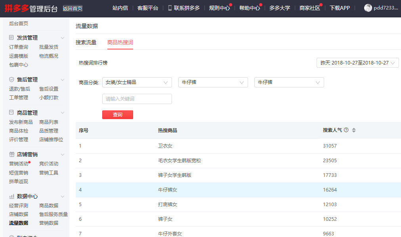This screenshot has width=401, height=237.
Task: Open 商家社区 in the top bar
Action: tap(310, 8)
